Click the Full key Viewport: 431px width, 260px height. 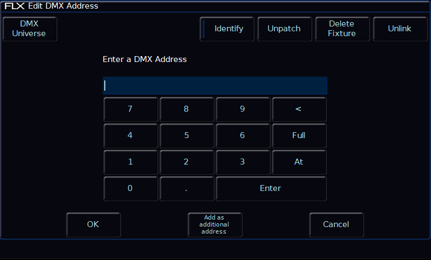299,135
